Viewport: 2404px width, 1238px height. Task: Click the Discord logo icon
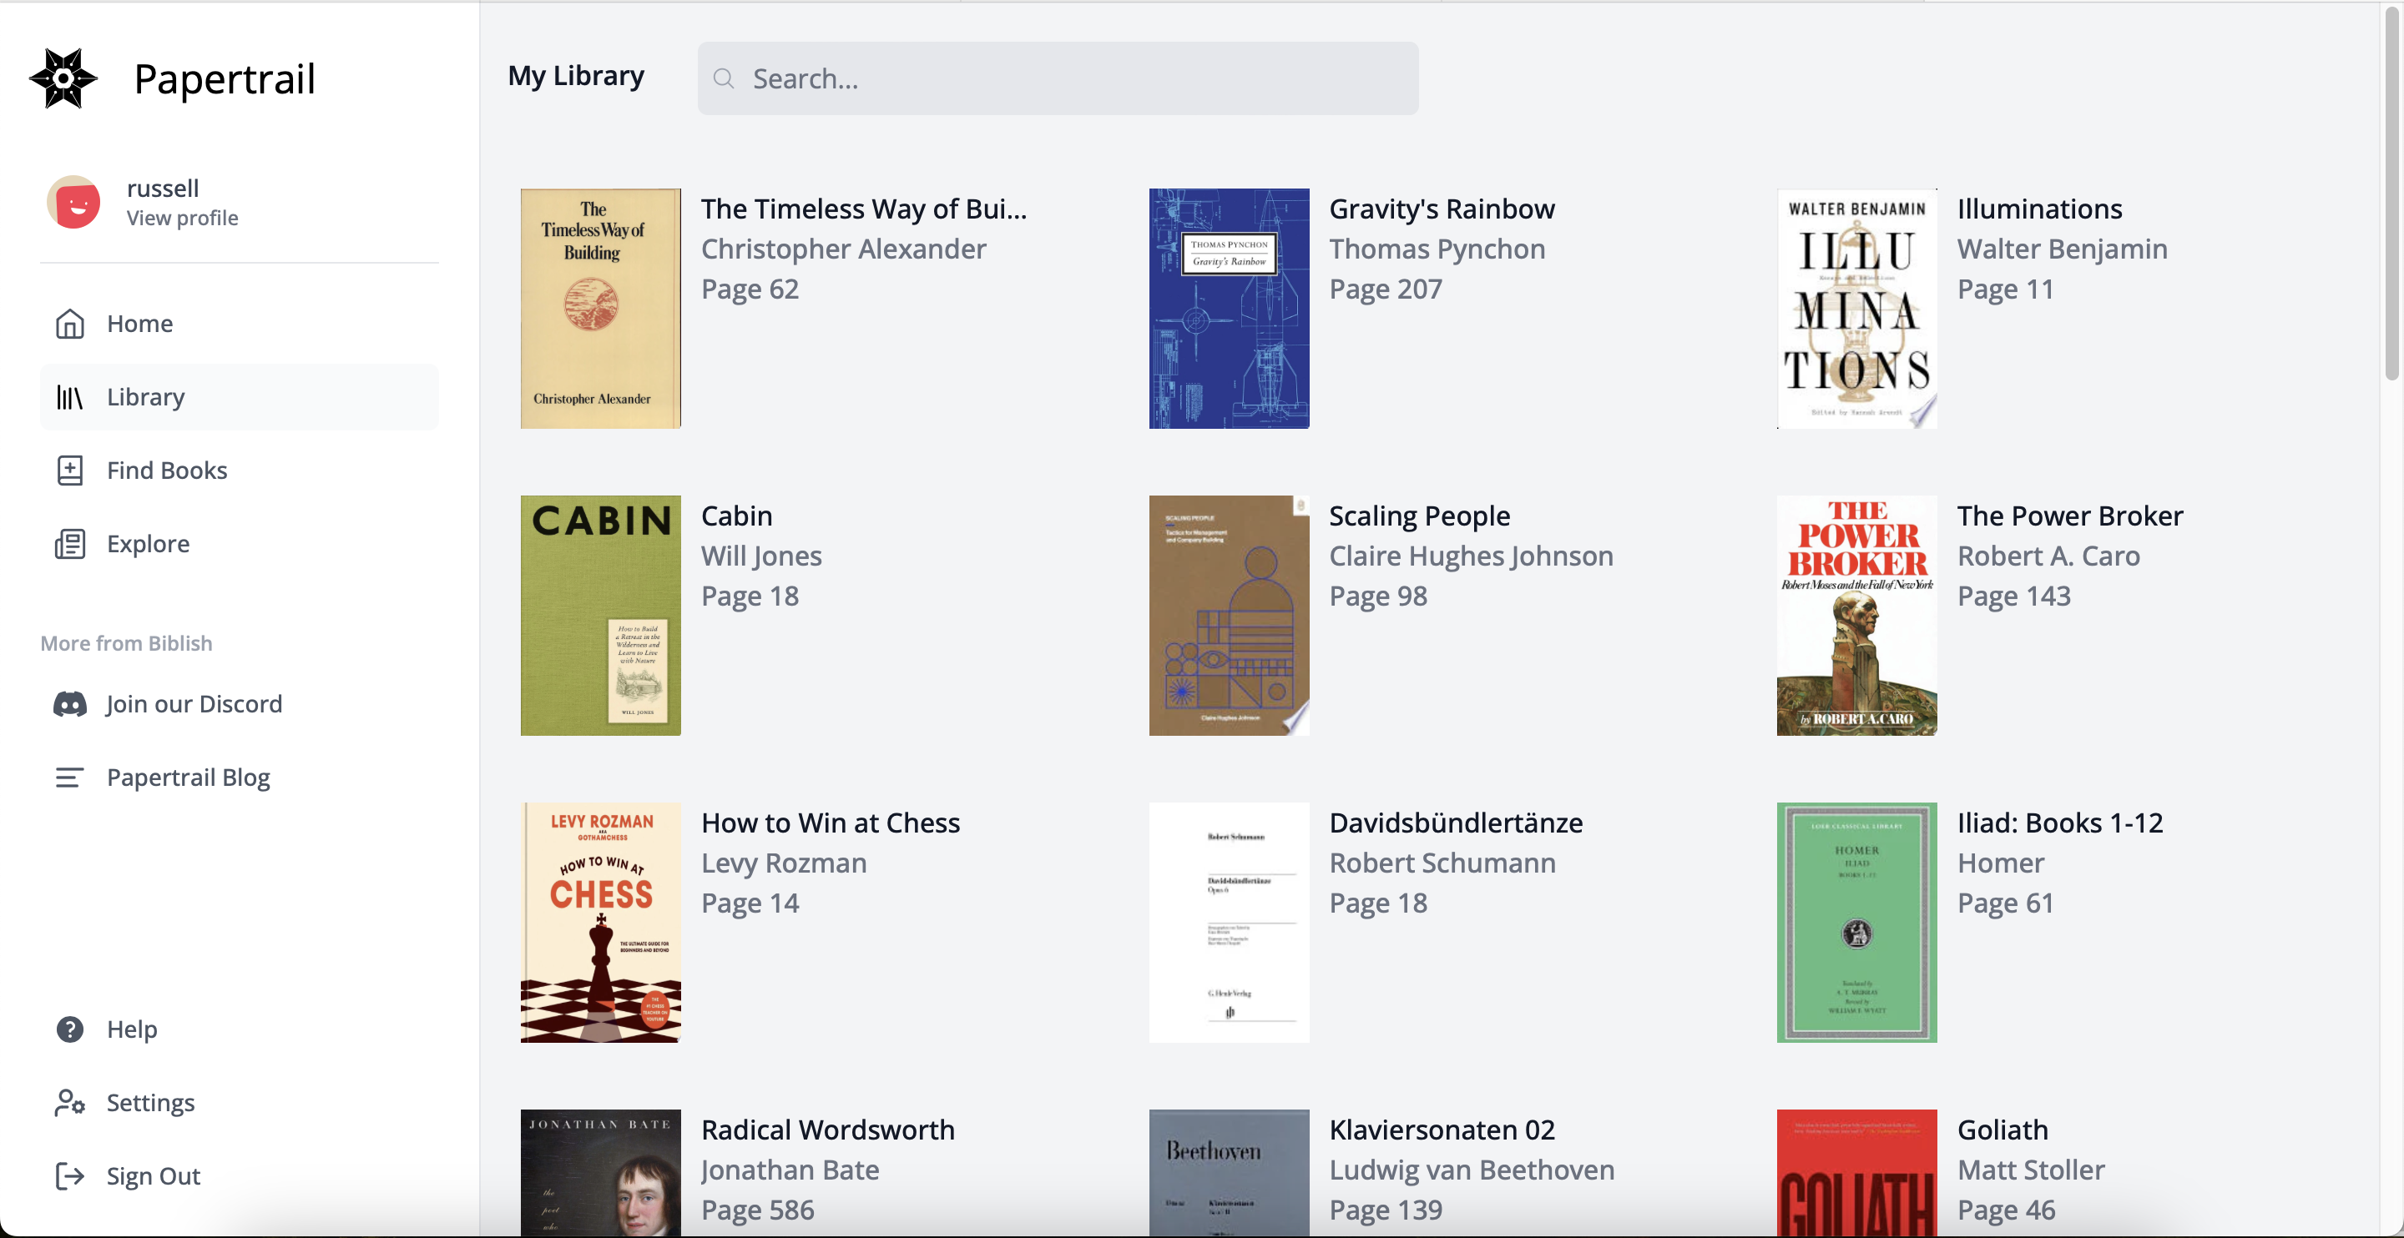tap(70, 704)
